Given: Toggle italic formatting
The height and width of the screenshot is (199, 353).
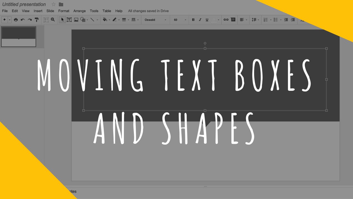Looking at the screenshot, I should pos(200,20).
